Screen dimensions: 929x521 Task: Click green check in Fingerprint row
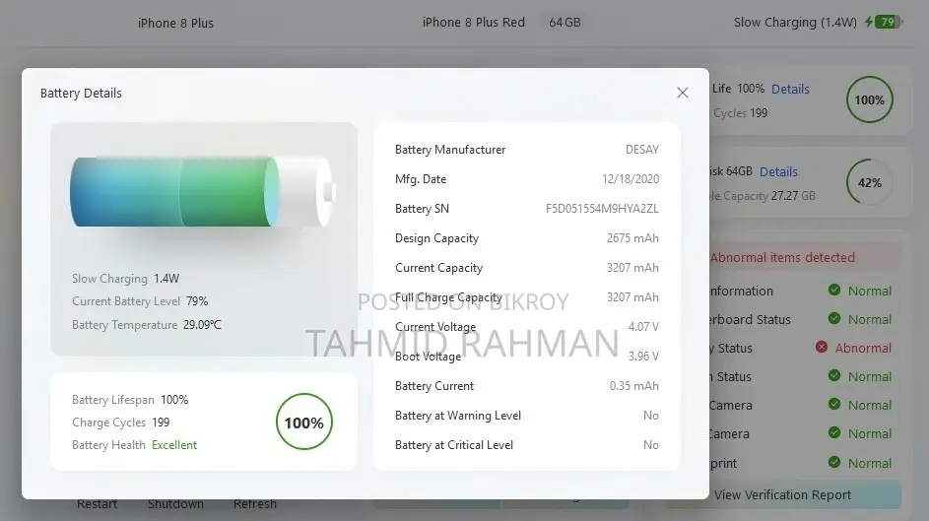834,462
